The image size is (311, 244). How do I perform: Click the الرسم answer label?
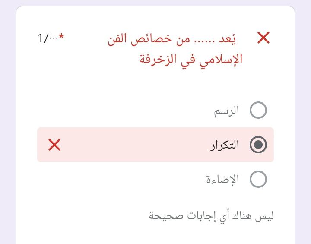[226, 111]
